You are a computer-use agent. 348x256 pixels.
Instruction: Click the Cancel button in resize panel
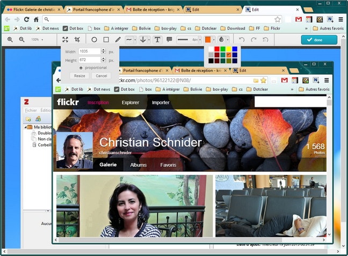pos(102,76)
